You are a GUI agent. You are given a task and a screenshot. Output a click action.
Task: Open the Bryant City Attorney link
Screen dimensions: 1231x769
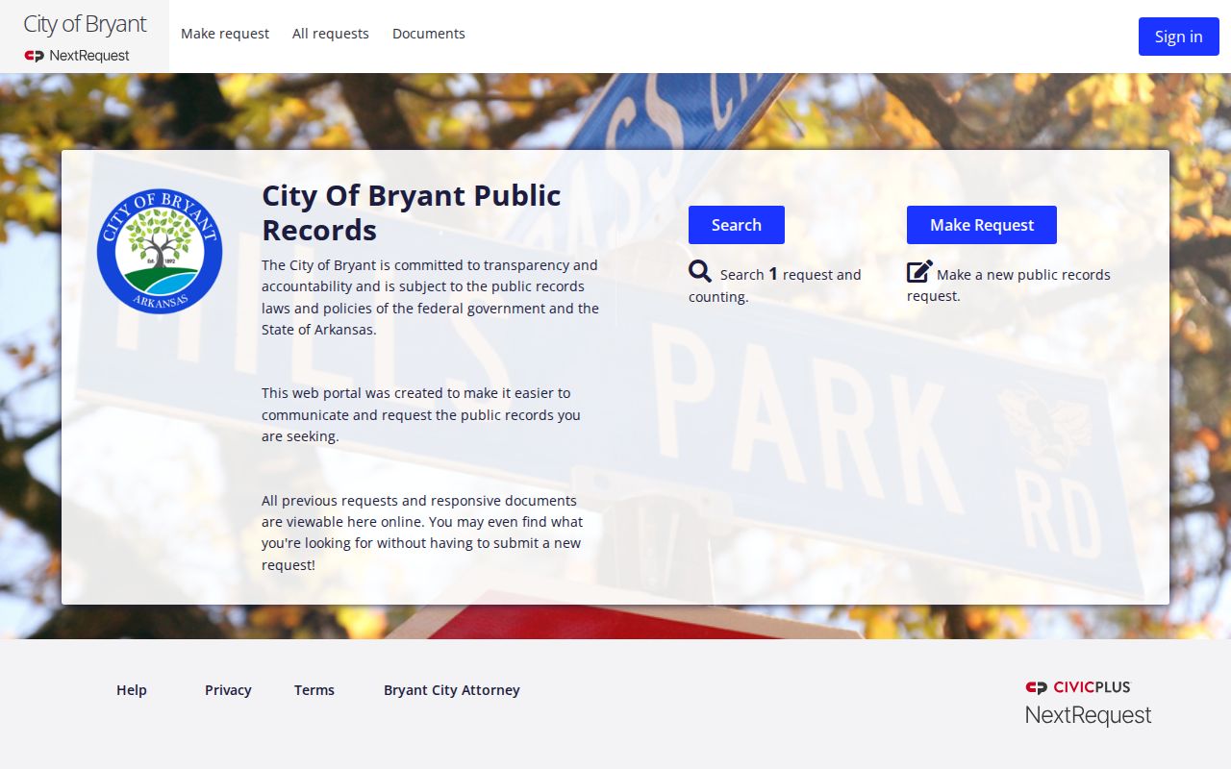coord(452,690)
